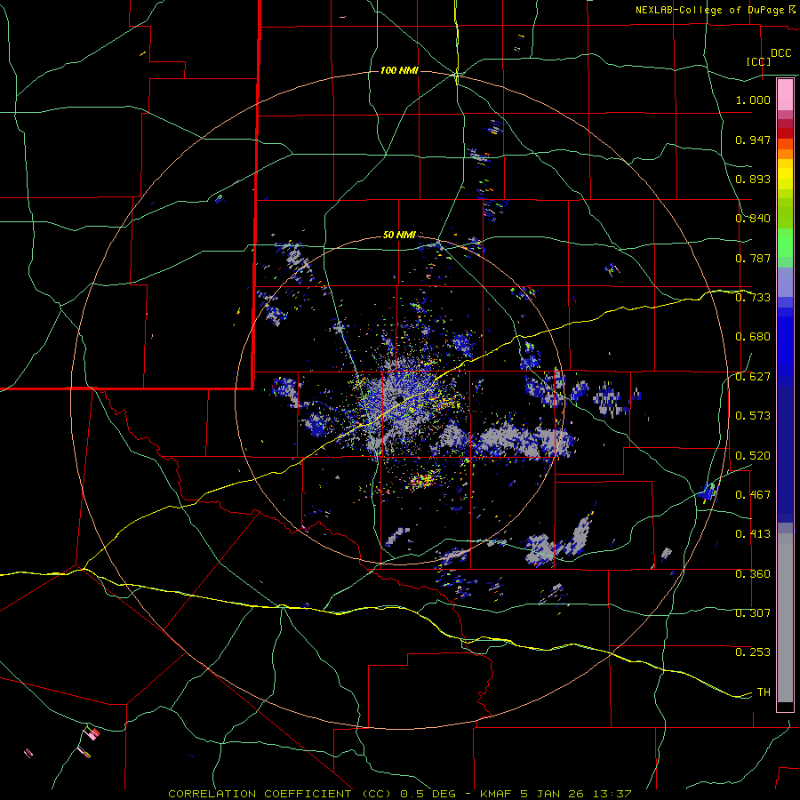Click the gray segment of color bar
Image resolution: width=800 pixels, height=800 pixels.
(x=785, y=618)
